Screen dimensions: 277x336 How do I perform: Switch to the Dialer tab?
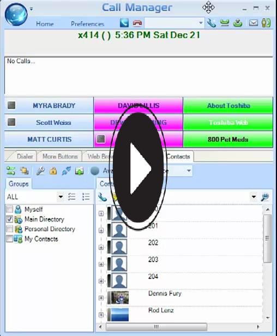(25, 157)
